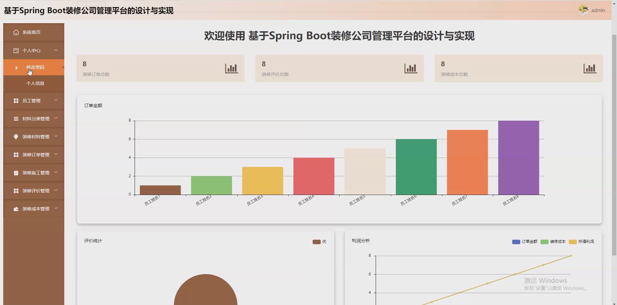Click the admin username link
This screenshot has width=617, height=305.
pos(598,10)
